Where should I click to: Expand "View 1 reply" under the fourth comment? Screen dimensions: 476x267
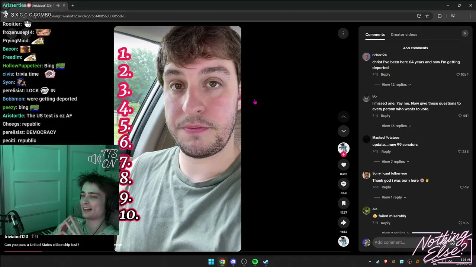[394, 197]
